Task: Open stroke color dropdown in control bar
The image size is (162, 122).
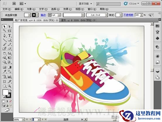Action: pyautogui.click(x=37, y=15)
